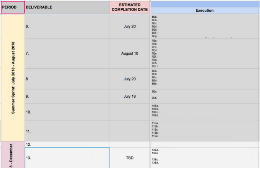260x186 pixels.
Task: Click deliverable cell numbered 11.
Action: click(x=67, y=131)
